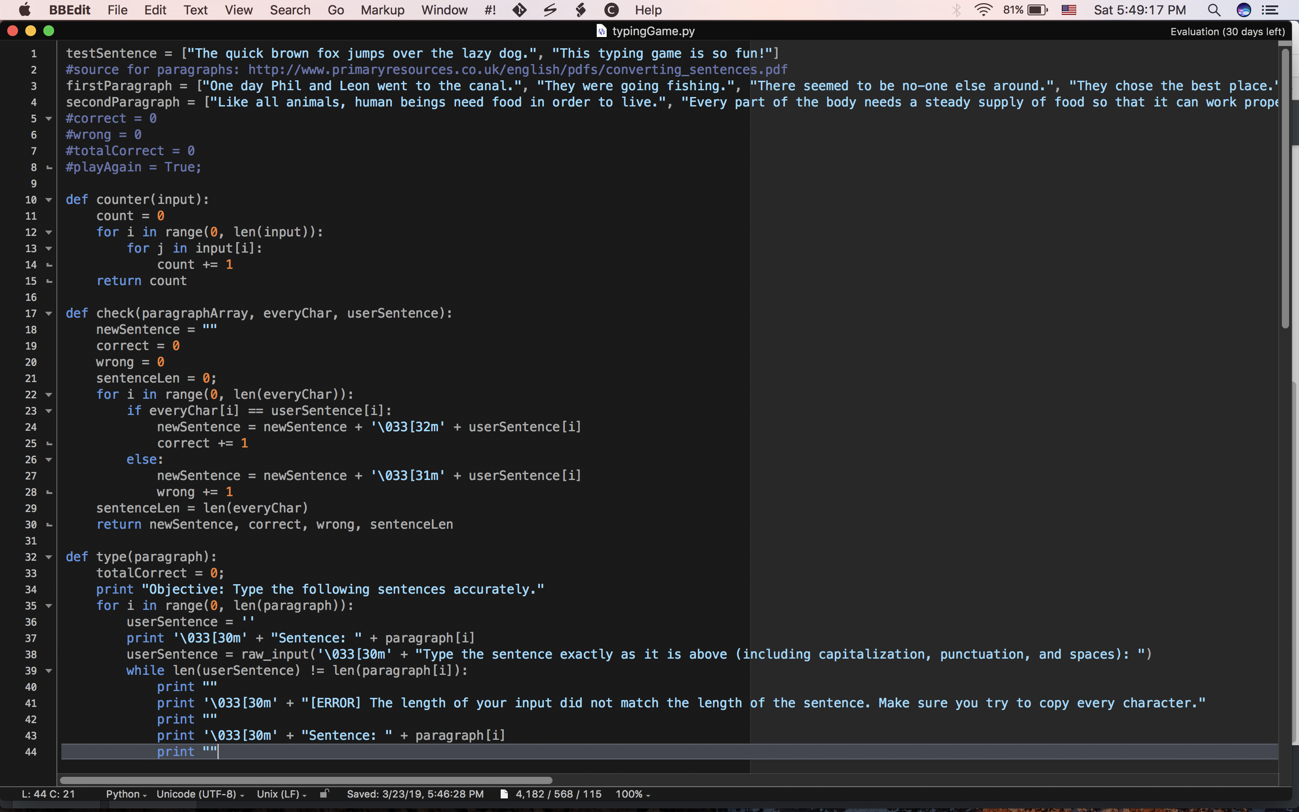
Task: Collapse the check function fold on line 17
Action: click(x=49, y=314)
